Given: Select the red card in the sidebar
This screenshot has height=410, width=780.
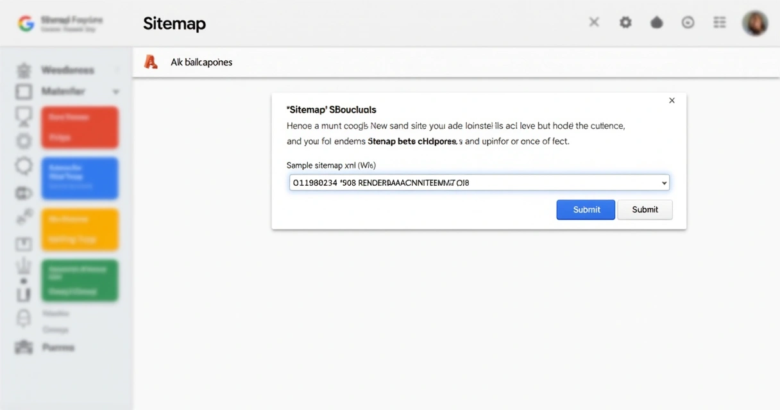Looking at the screenshot, I should click(x=80, y=127).
